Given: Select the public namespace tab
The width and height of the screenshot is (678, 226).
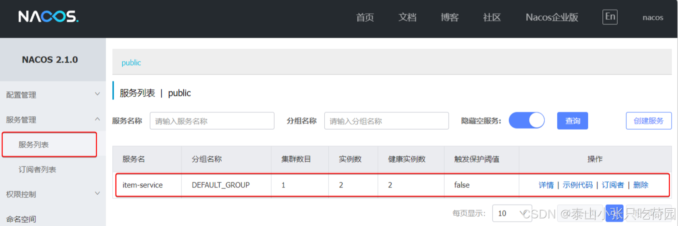Looking at the screenshot, I should point(131,63).
